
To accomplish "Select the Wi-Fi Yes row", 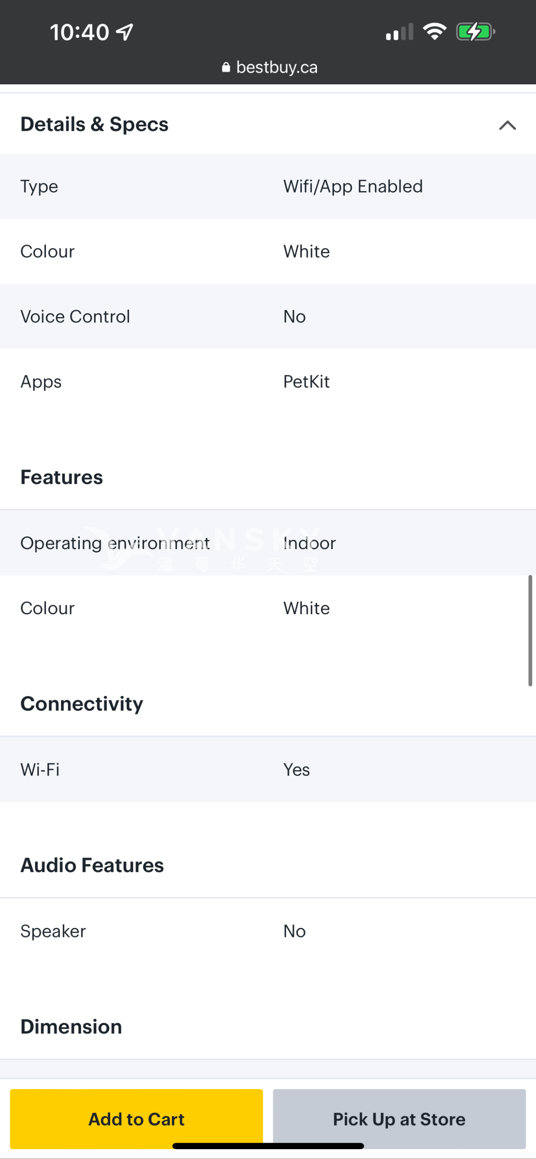I will tap(268, 769).
